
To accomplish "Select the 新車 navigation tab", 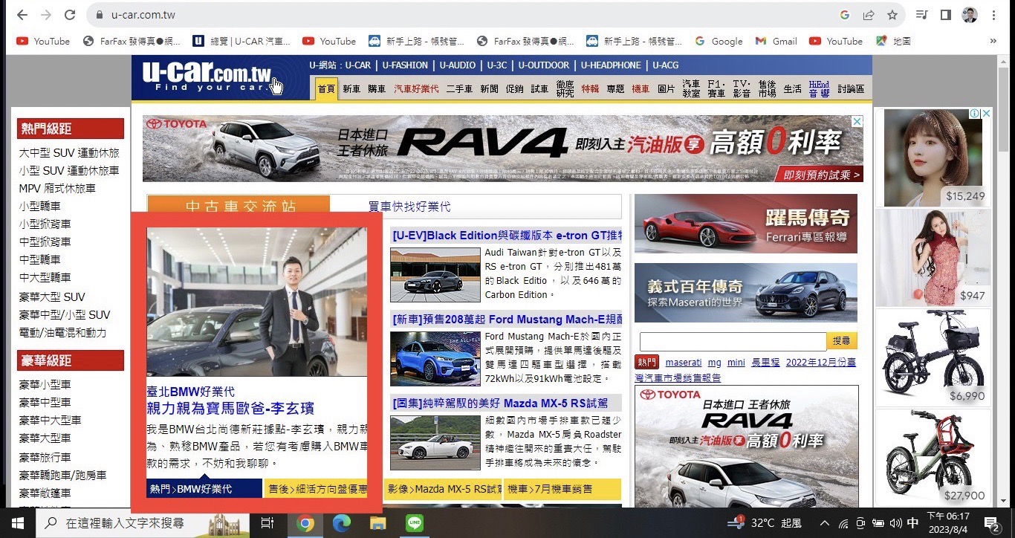I will [x=351, y=88].
